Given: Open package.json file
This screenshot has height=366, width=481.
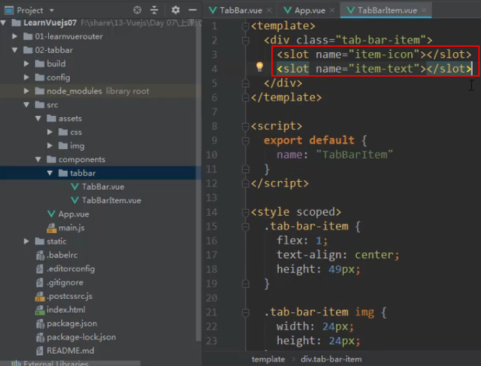Looking at the screenshot, I should coord(72,323).
